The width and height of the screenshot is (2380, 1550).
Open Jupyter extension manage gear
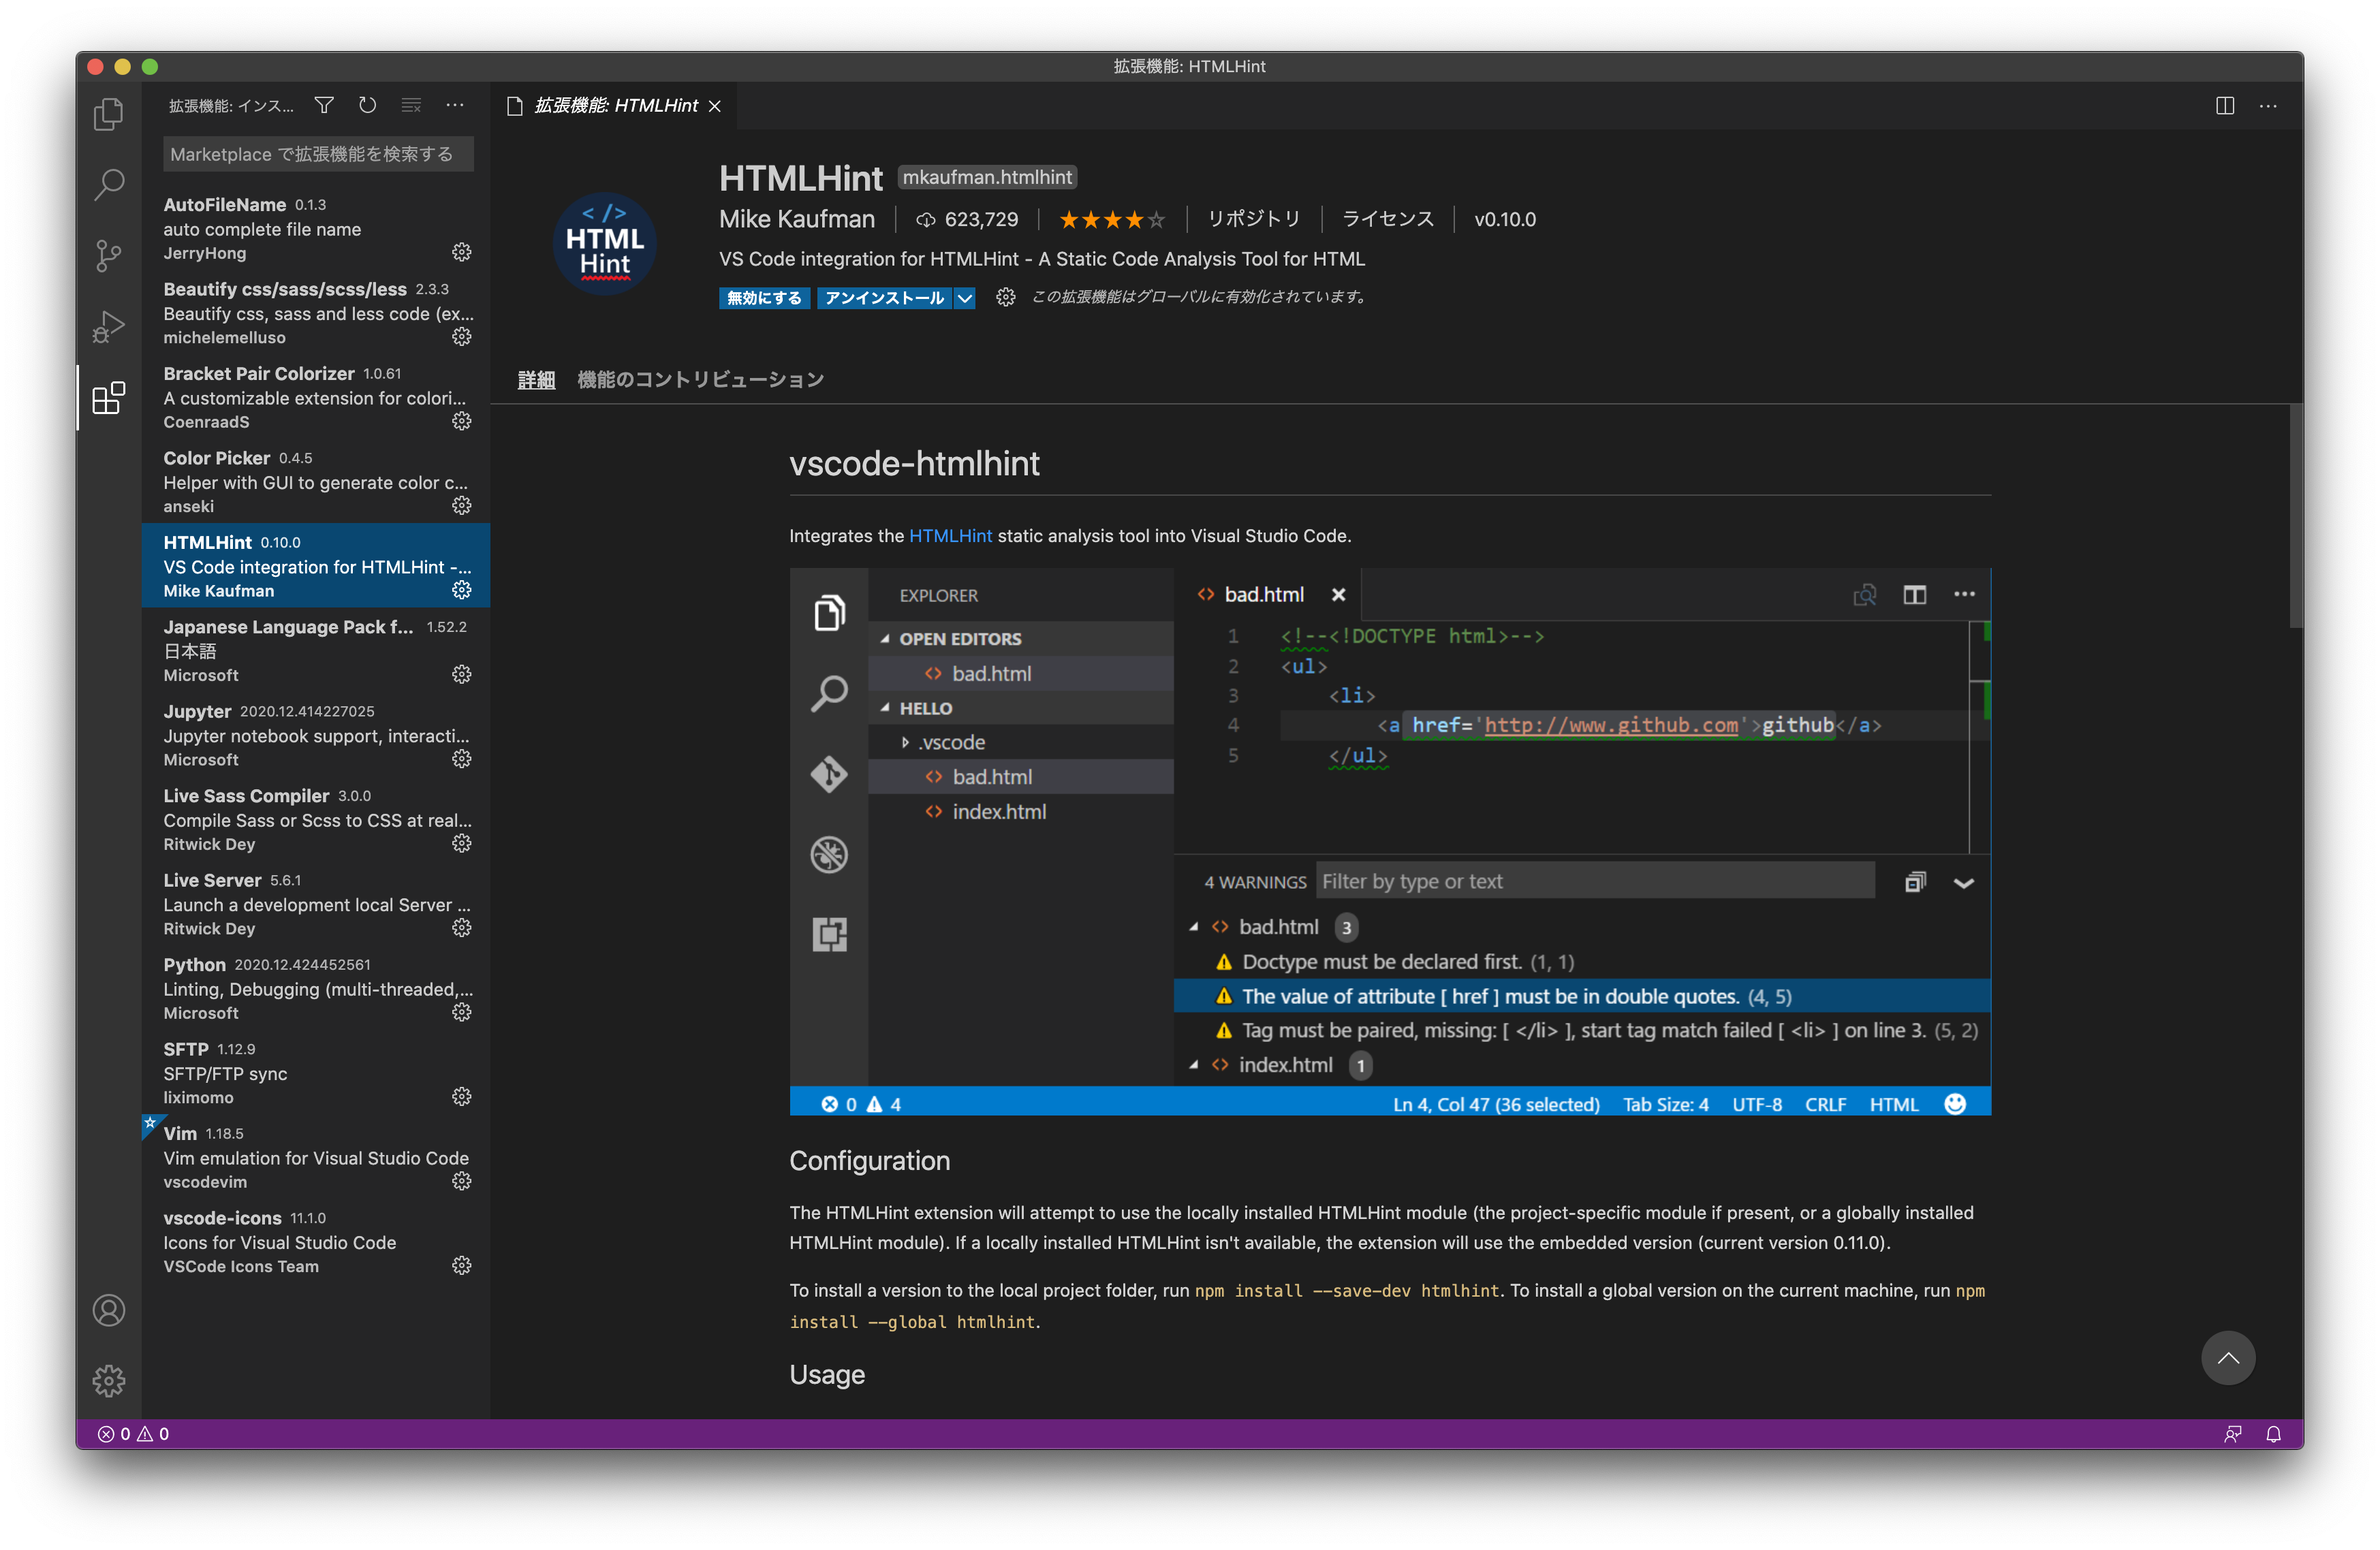coord(461,759)
